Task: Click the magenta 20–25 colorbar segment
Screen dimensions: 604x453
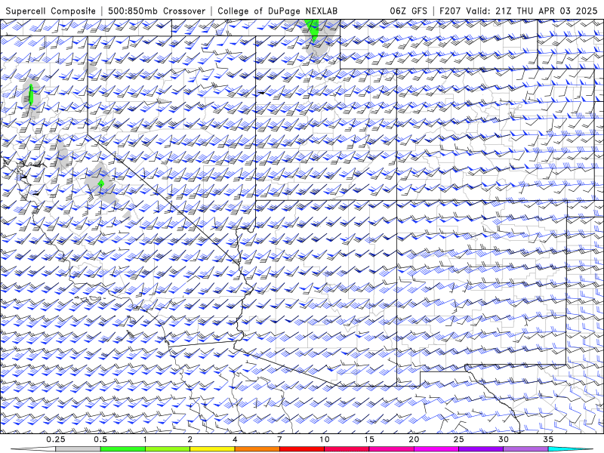Action: (x=436, y=449)
